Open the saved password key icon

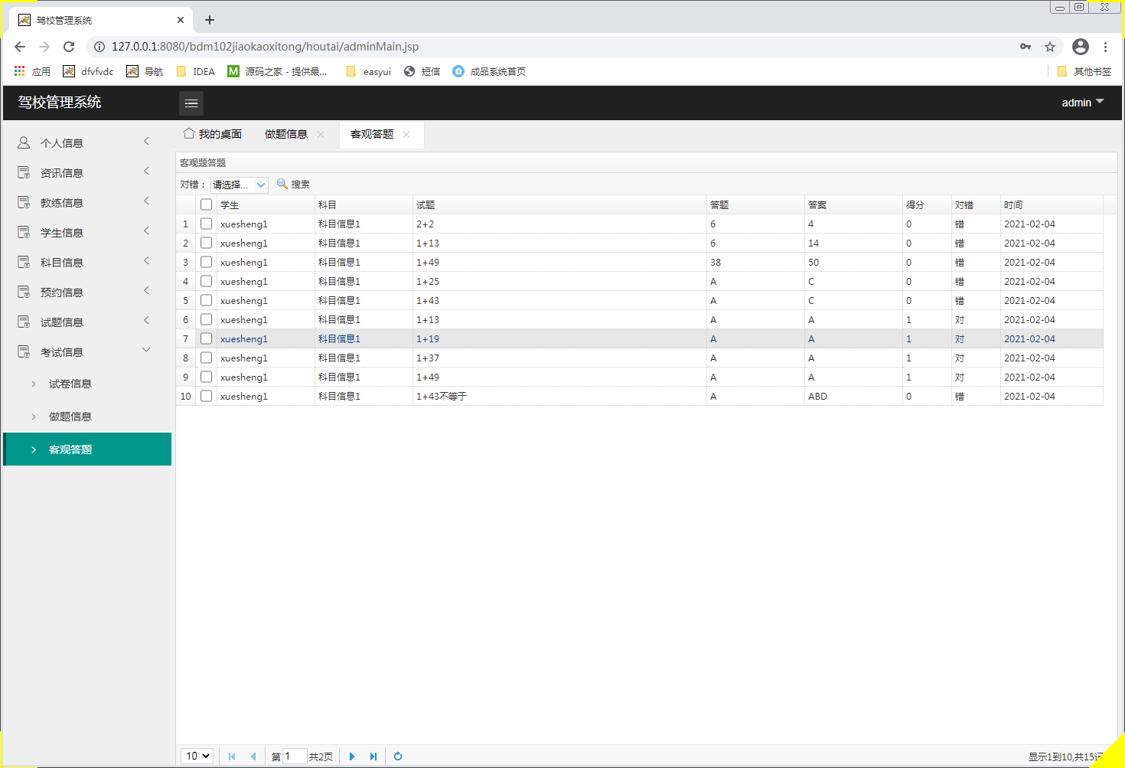[x=1026, y=47]
